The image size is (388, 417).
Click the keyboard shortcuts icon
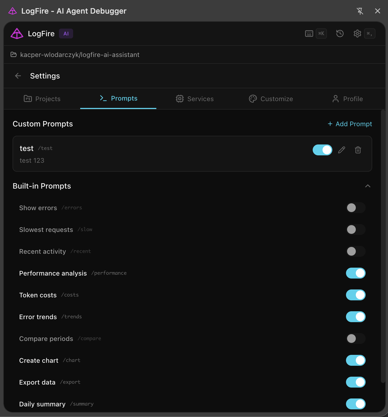tap(309, 34)
